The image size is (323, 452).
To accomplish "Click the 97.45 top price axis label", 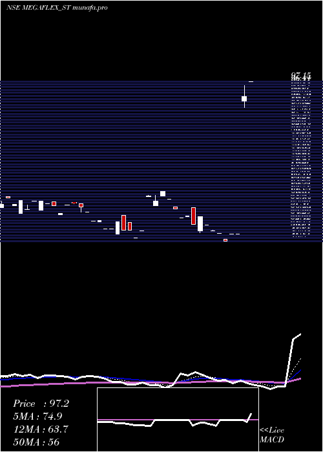I will [x=301, y=76].
